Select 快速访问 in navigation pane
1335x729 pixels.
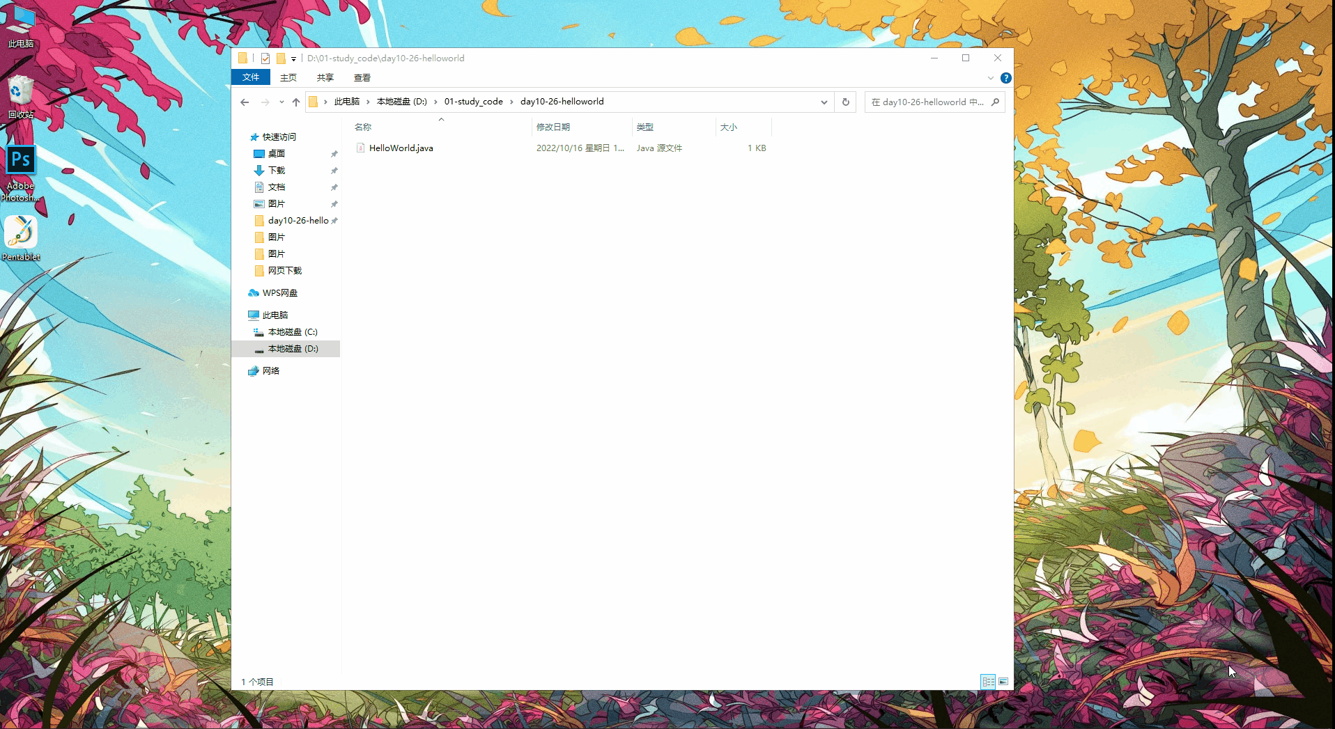coord(279,137)
